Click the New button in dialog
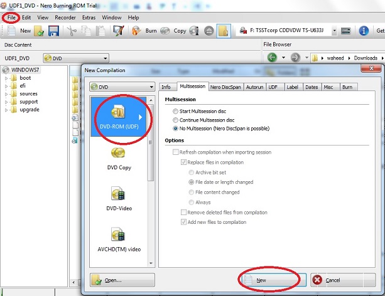385x296 pixels. coord(273,280)
